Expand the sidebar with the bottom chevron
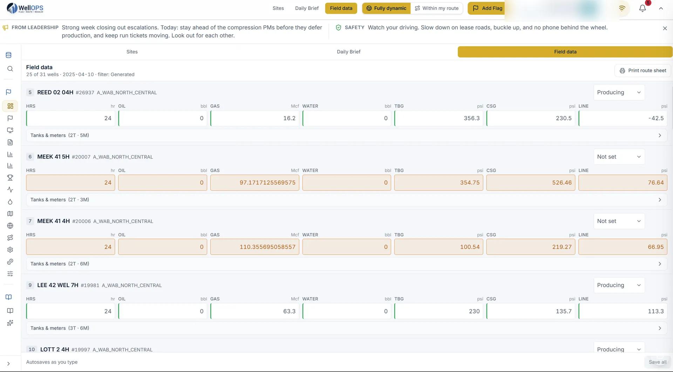This screenshot has height=372, width=673. point(8,364)
